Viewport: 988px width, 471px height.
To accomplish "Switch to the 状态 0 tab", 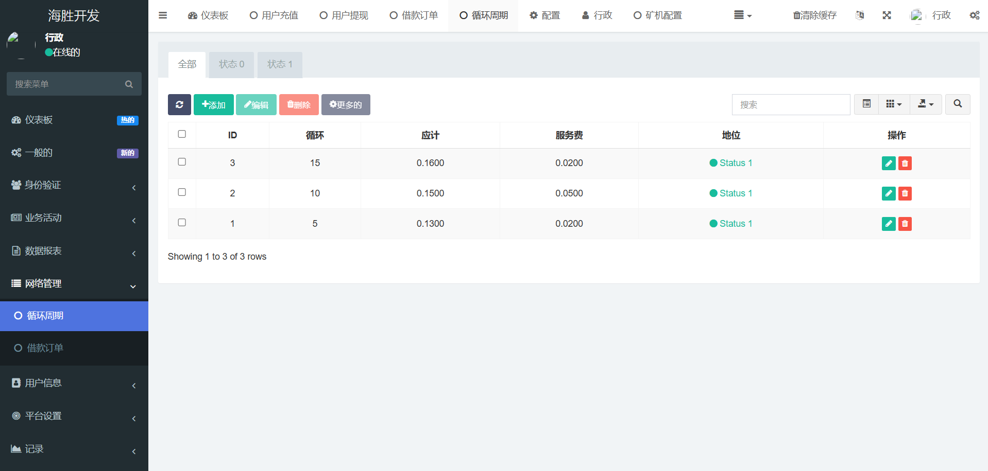I will [x=231, y=64].
